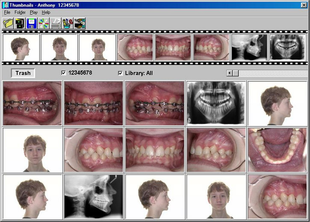The height and width of the screenshot is (222, 310).
Task: Toggle the Library: All checkbox
Action: pos(120,73)
